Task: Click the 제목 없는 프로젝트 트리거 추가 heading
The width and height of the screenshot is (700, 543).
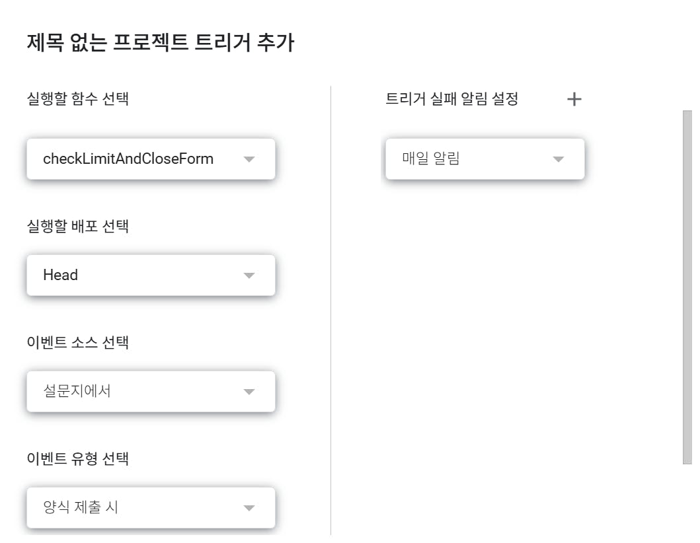Action: [161, 43]
